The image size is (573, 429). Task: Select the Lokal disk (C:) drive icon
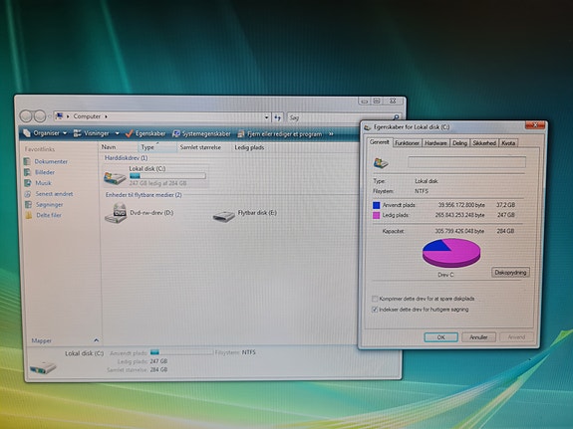pos(115,178)
